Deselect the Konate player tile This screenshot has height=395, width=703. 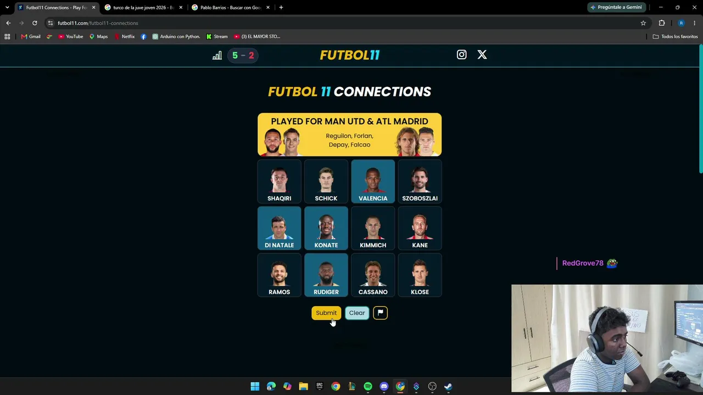coord(326,228)
